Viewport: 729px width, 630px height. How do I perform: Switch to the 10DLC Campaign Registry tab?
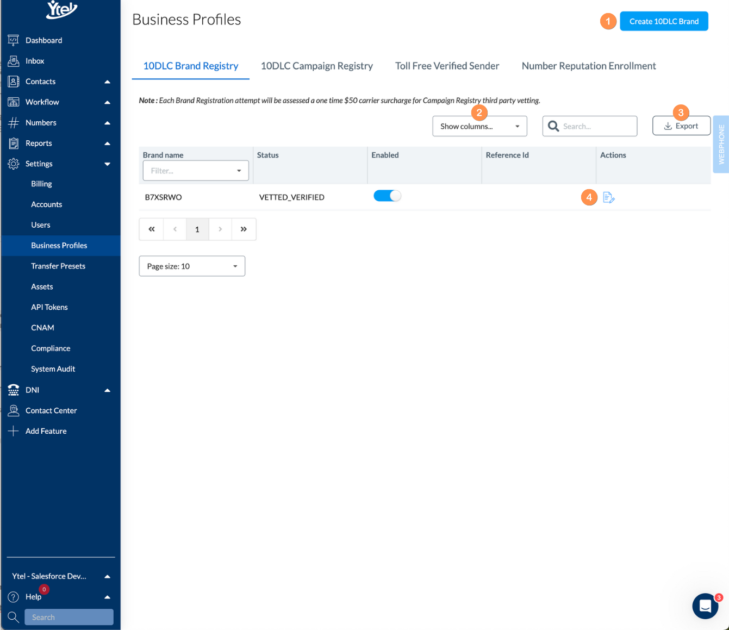[317, 66]
